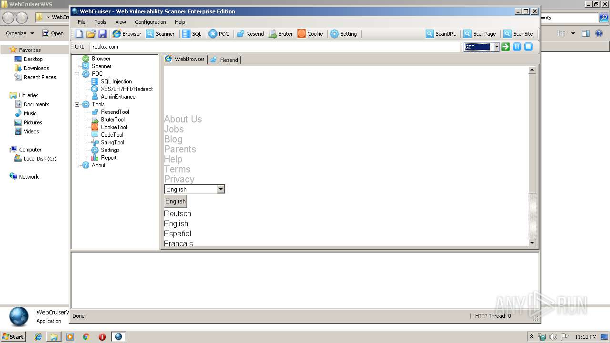
Task: Click the browser pane scroll up arrow
Action: (532, 70)
